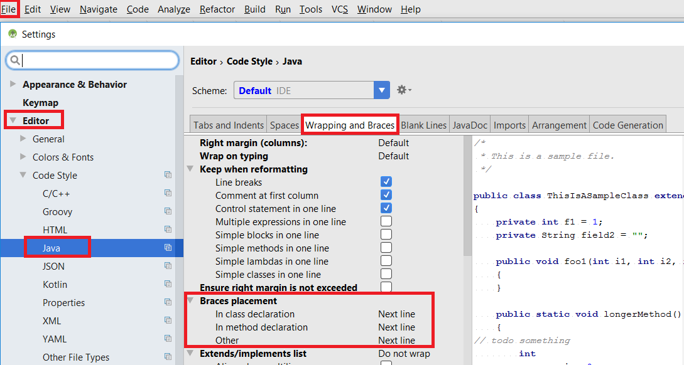Edit the Right margin (columns) Default value
Image resolution: width=684 pixels, height=365 pixels.
tap(393, 143)
